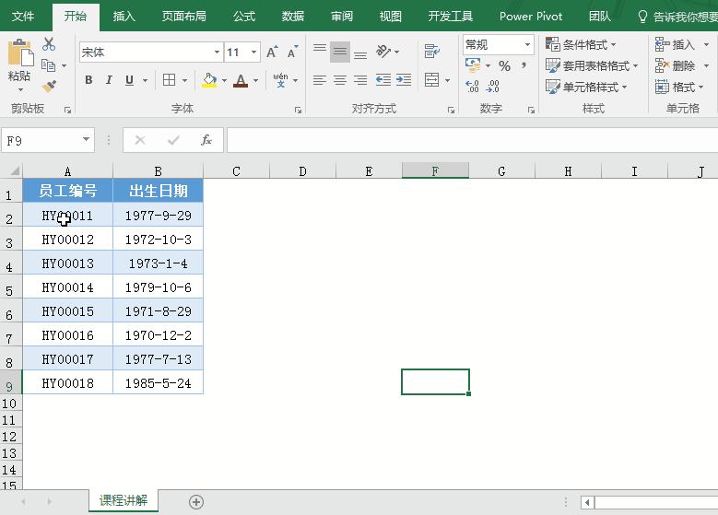718x515 pixels.
Task: Select bottom vertical align icon
Action: 360,55
